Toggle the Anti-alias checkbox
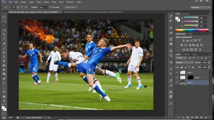Viewport: 214px width, 120px height. click(x=50, y=7)
